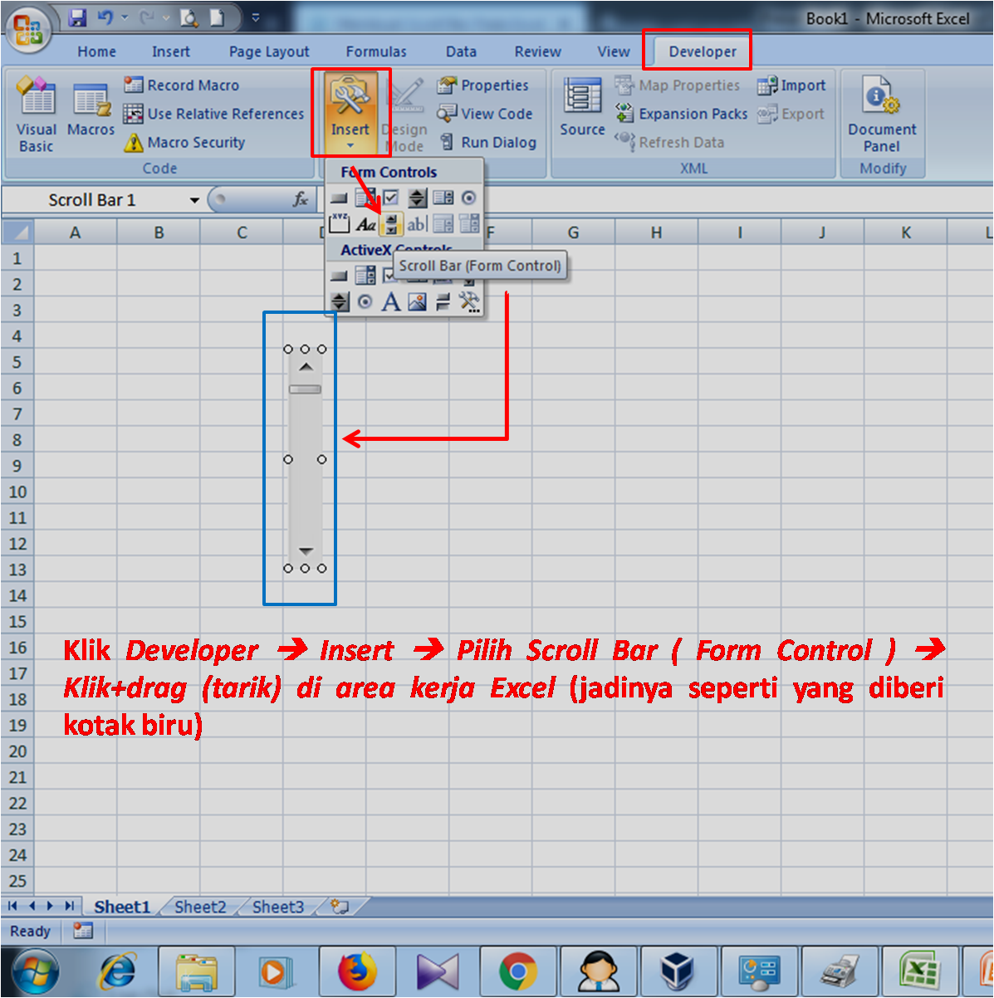Open Visual Basic editor
The image size is (994, 998).
click(x=37, y=115)
